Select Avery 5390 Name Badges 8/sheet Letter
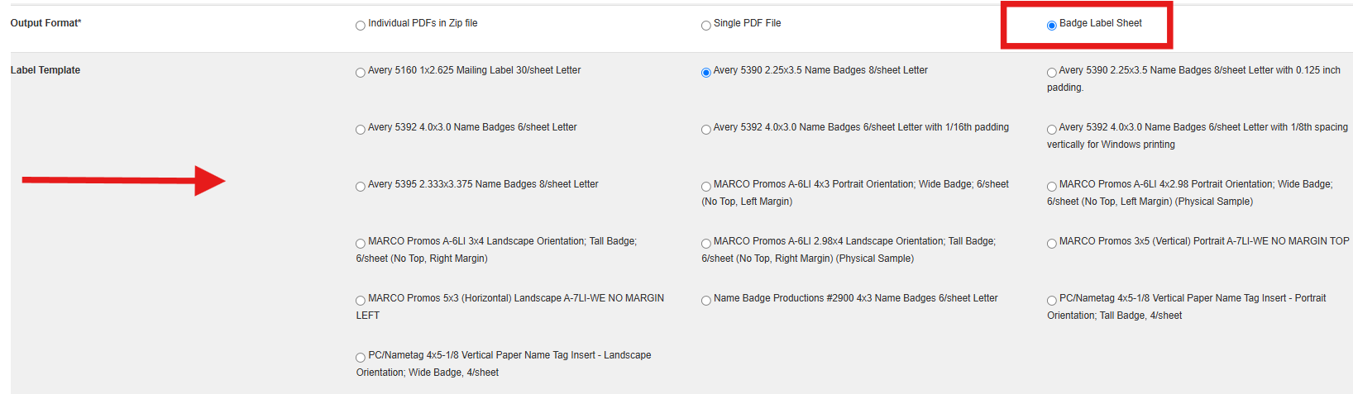This screenshot has height=394, width=1353. pyautogui.click(x=706, y=73)
